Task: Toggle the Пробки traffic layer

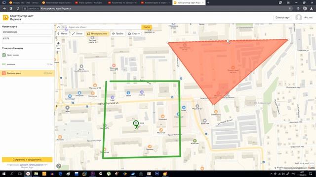Action: [x=118, y=34]
